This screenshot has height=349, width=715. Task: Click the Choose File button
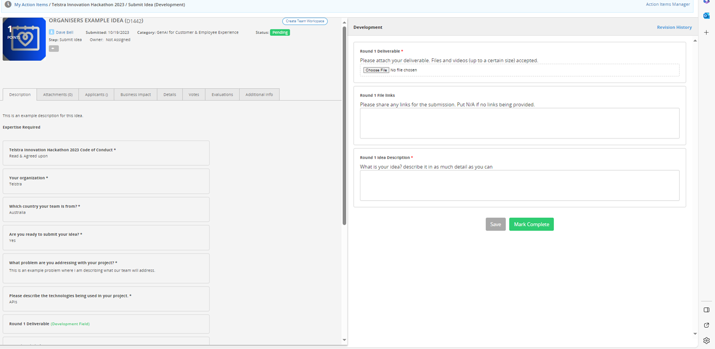pos(376,70)
